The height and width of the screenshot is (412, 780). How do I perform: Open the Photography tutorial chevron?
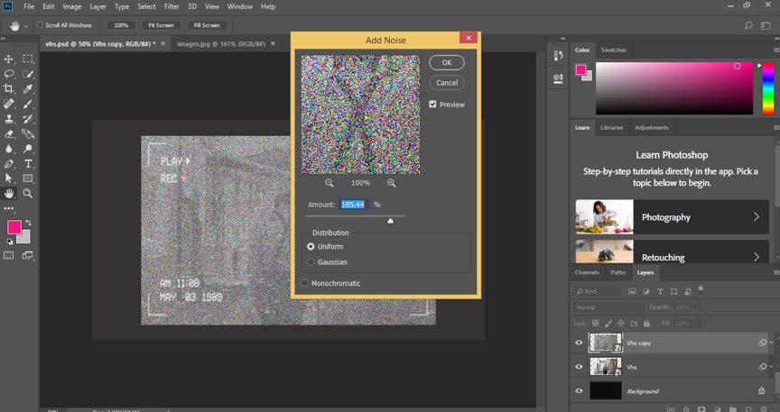(757, 217)
